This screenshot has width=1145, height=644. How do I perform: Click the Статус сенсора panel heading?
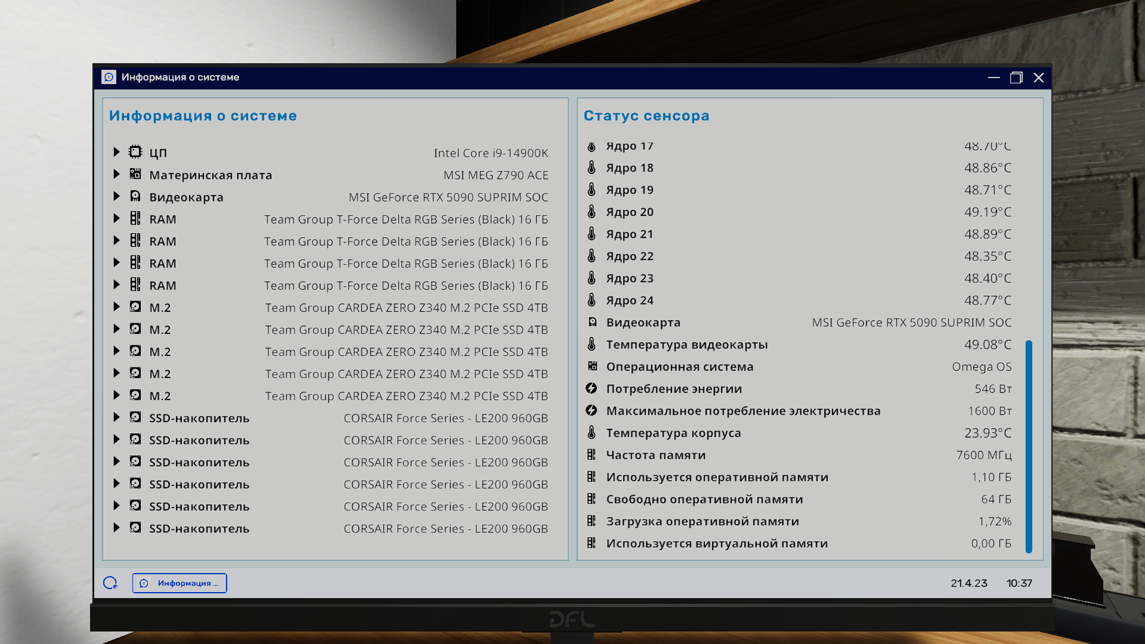[x=646, y=116]
